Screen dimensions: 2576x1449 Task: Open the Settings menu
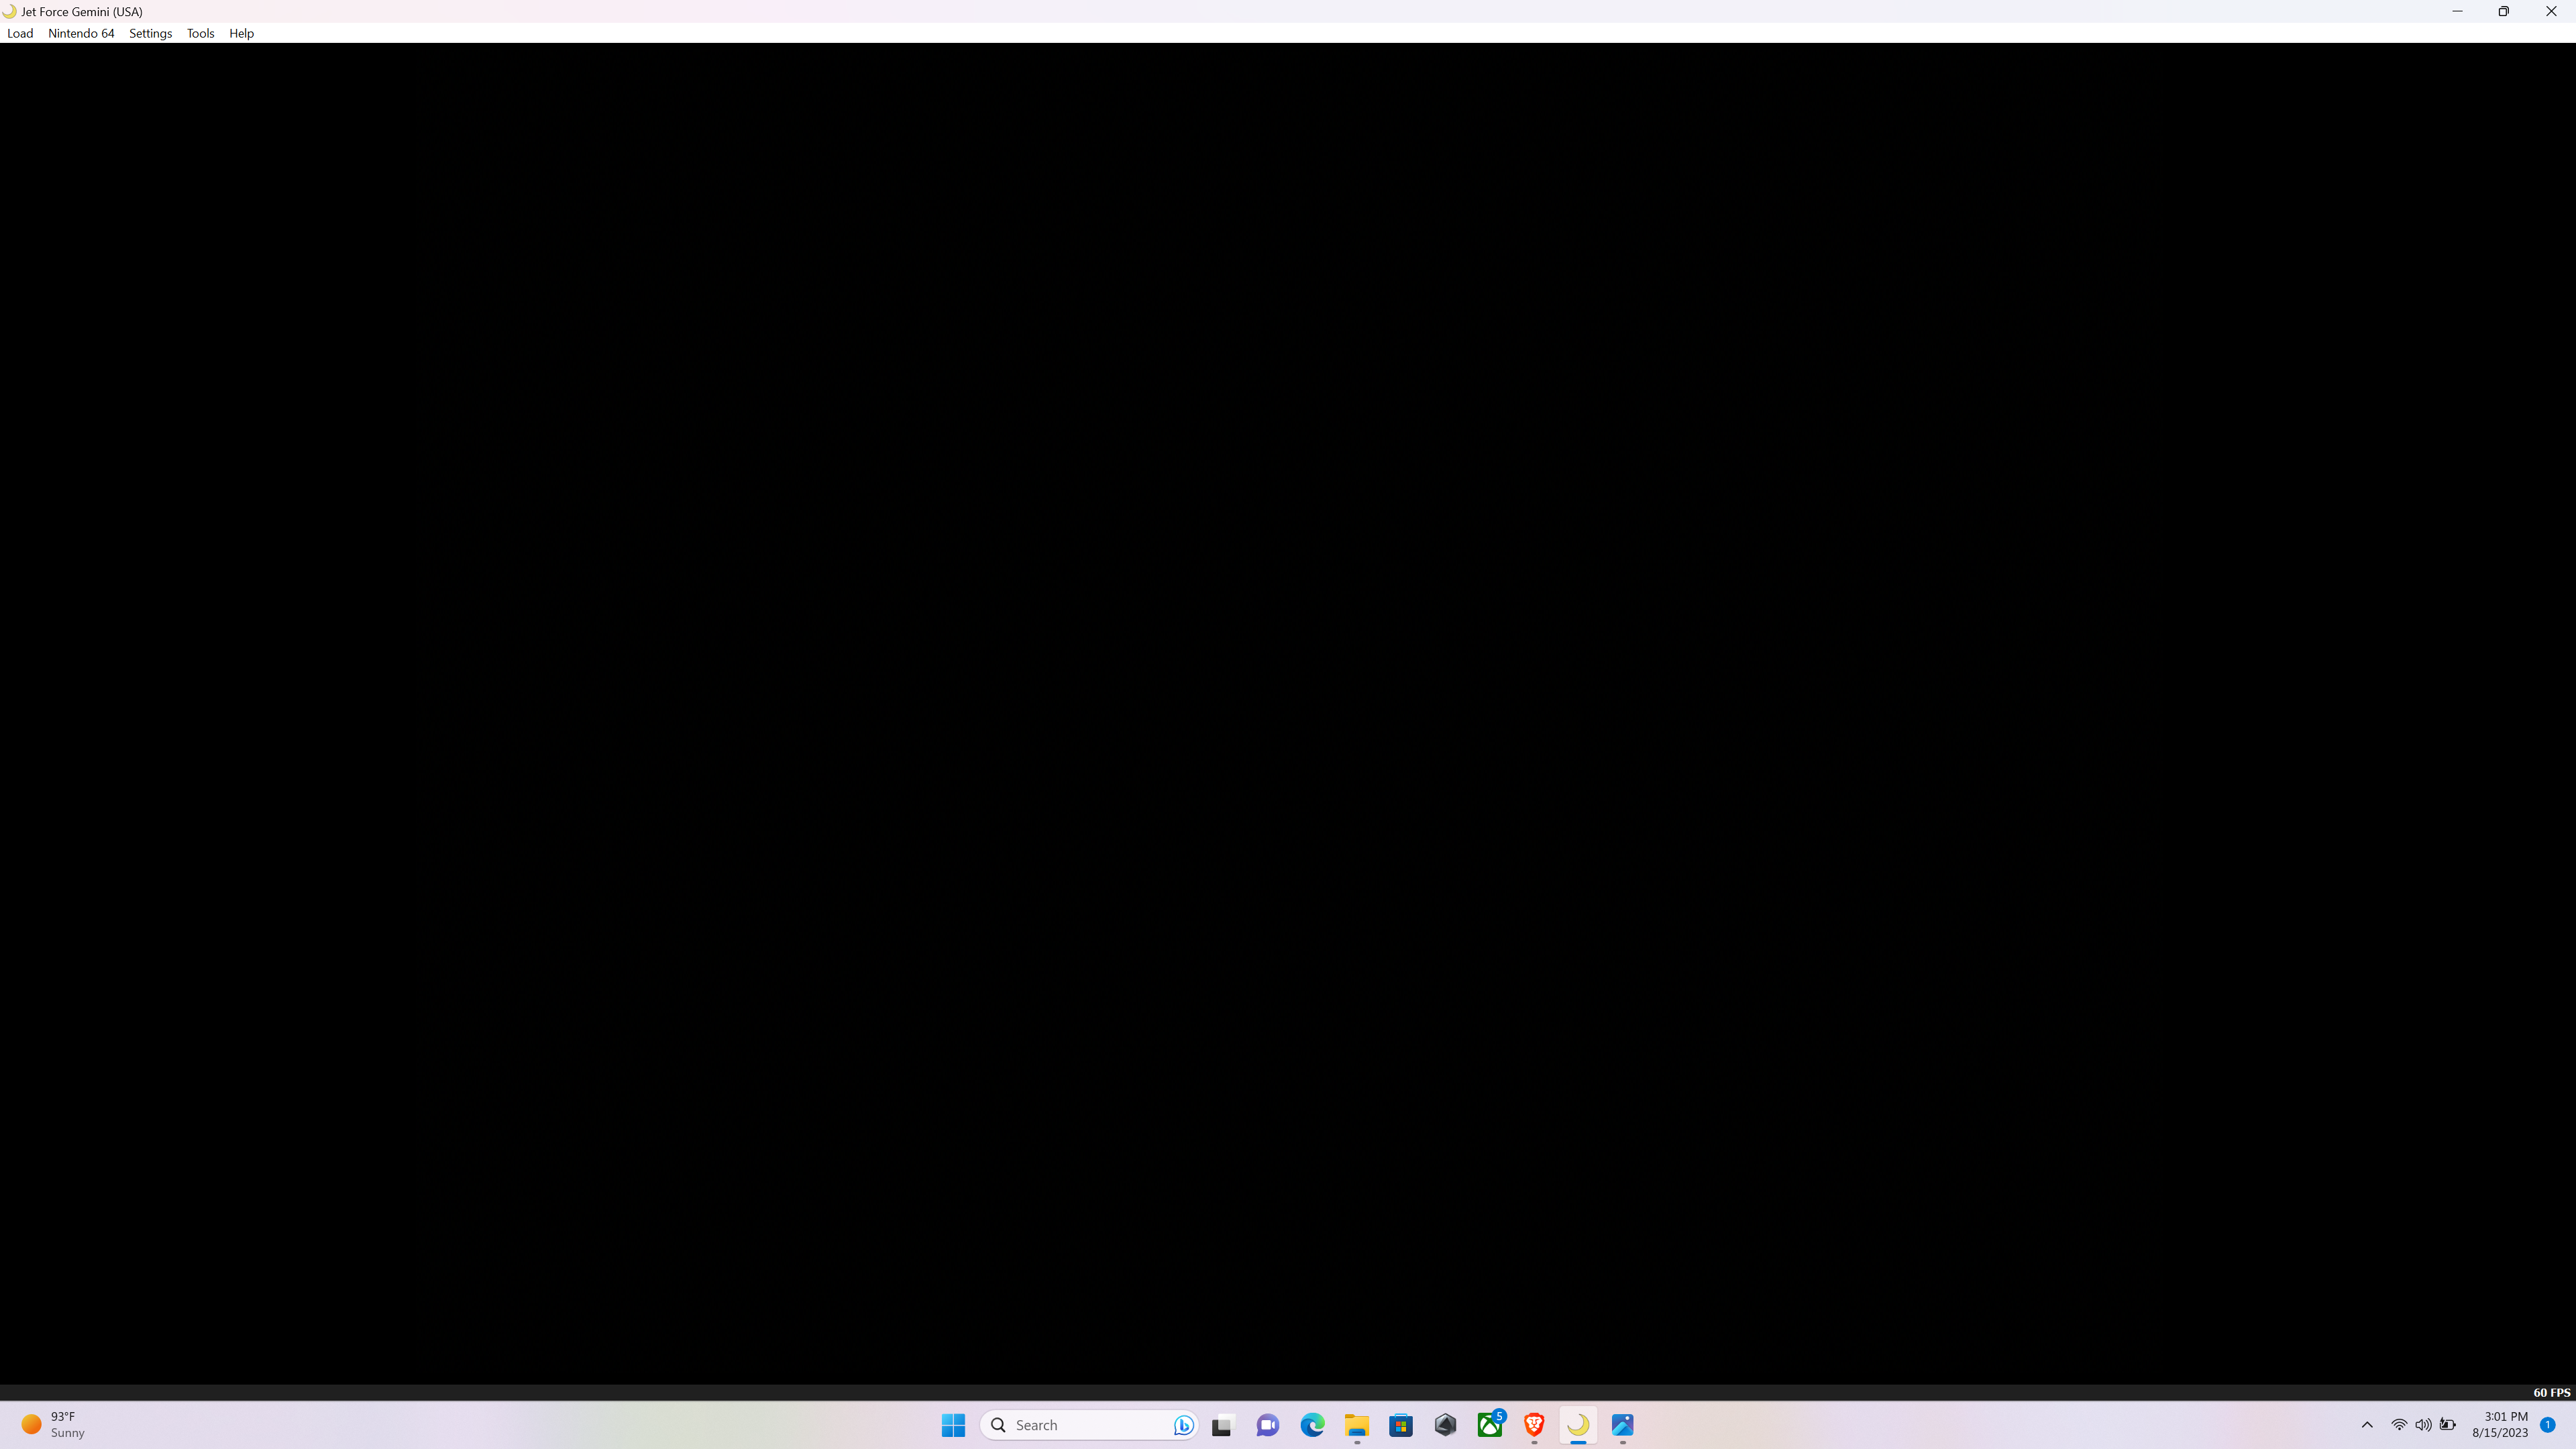click(150, 33)
